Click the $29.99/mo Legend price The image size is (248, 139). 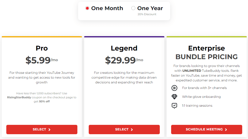124,60
